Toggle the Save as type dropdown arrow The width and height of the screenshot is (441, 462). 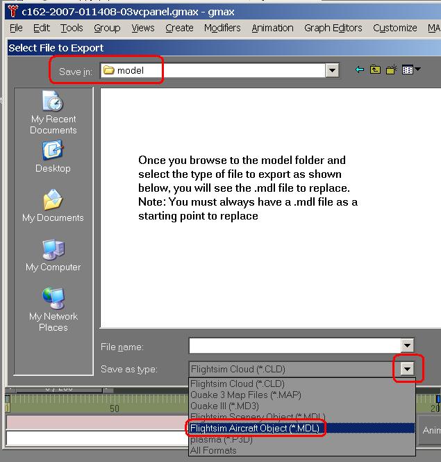coord(408,369)
